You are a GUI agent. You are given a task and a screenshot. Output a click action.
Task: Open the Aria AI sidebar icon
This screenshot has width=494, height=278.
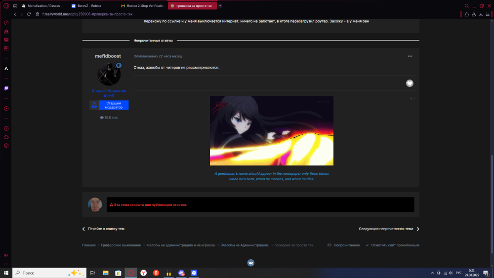(x=6, y=68)
